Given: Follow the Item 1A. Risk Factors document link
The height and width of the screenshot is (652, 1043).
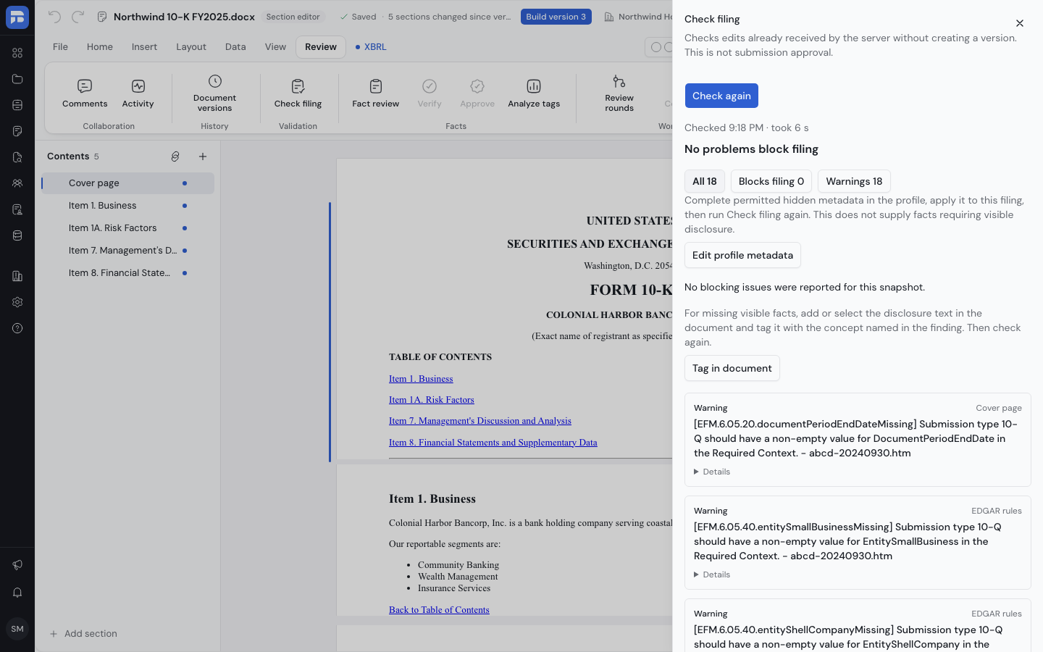Looking at the screenshot, I should pyautogui.click(x=432, y=400).
